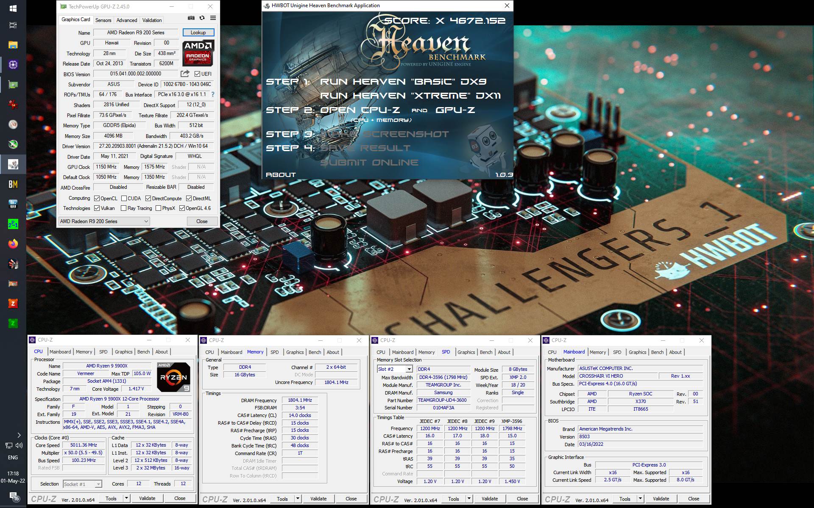
Task: Switch to GPU-Z graphics card taskbar icon
Action: coord(13,84)
